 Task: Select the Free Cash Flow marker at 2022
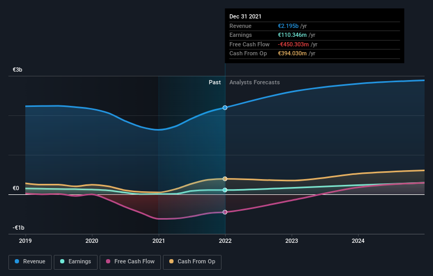225,212
